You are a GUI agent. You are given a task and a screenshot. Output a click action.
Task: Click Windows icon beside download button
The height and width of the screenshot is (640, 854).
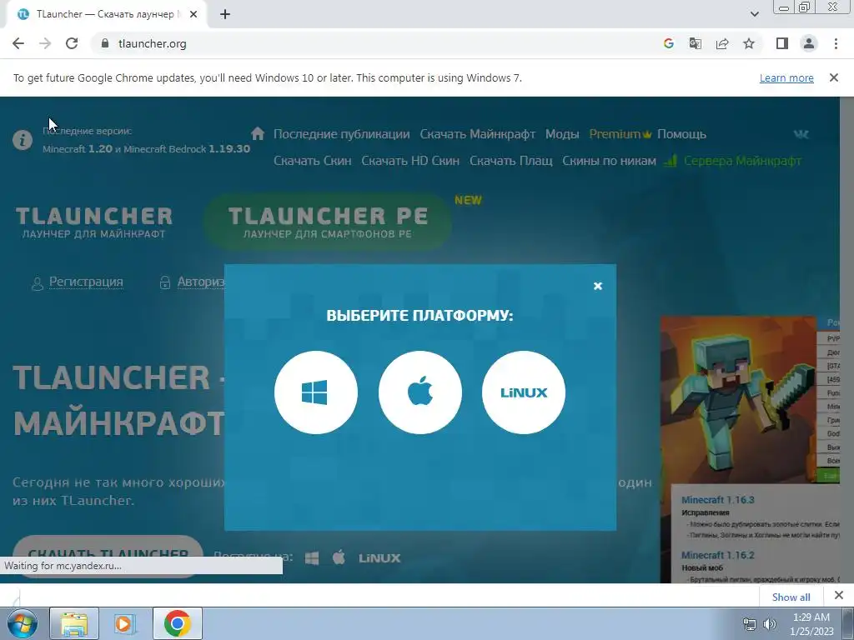[312, 558]
